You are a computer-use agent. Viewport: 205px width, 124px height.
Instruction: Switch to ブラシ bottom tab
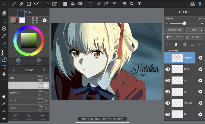pos(15,117)
